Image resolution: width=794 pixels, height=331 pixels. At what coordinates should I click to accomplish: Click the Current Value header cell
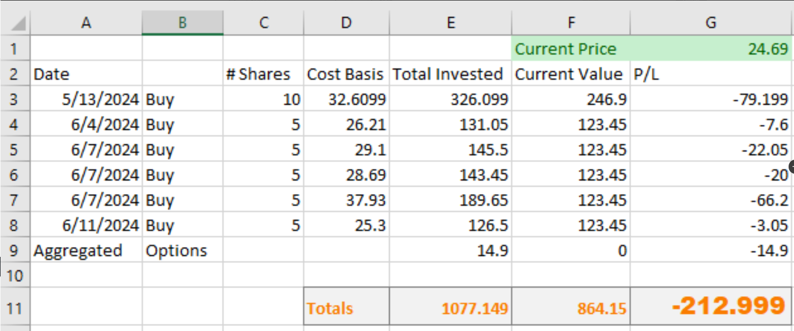571,74
